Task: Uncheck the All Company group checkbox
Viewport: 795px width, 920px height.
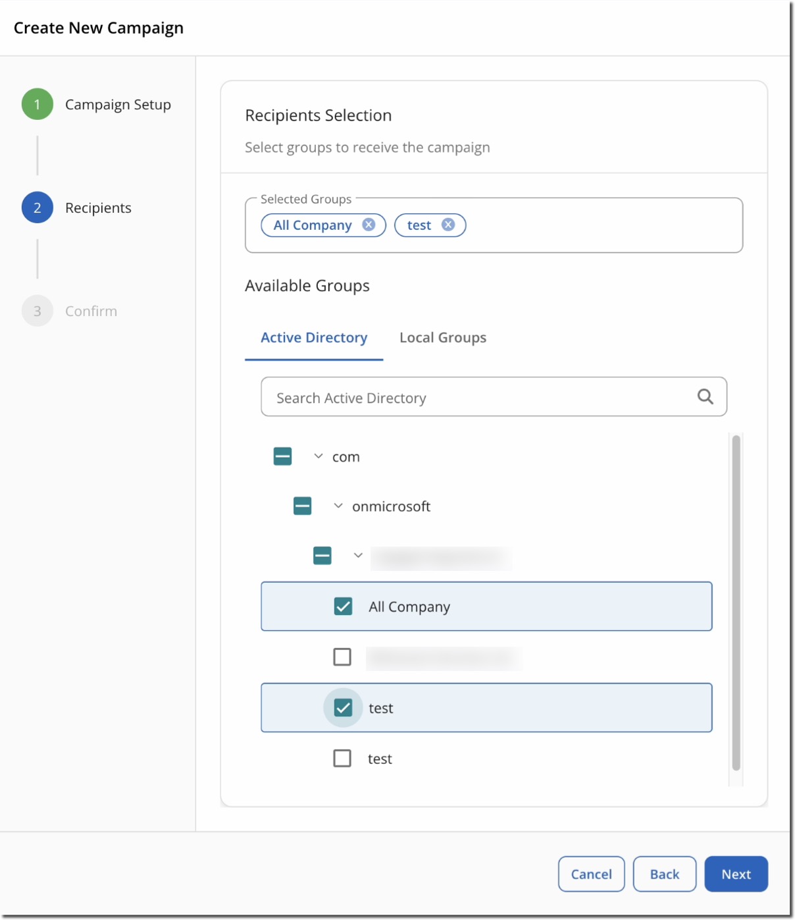Action: tap(343, 606)
